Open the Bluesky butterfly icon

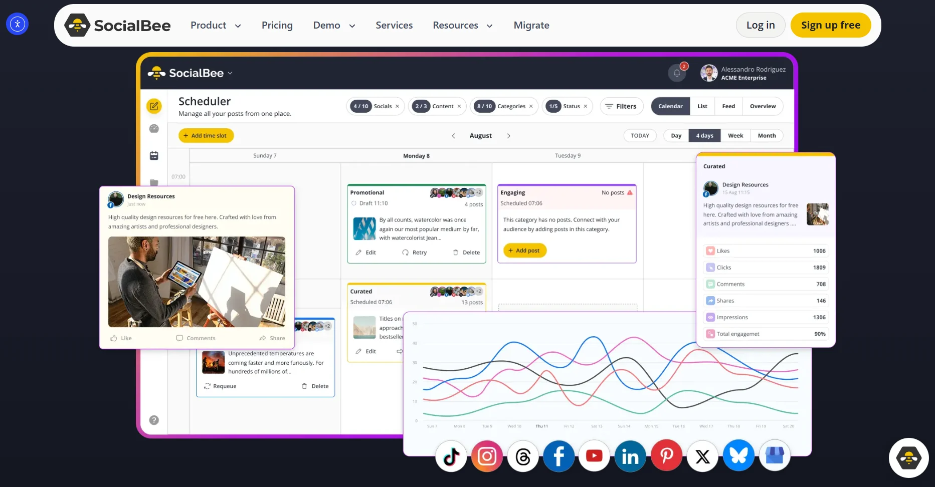[x=738, y=456]
